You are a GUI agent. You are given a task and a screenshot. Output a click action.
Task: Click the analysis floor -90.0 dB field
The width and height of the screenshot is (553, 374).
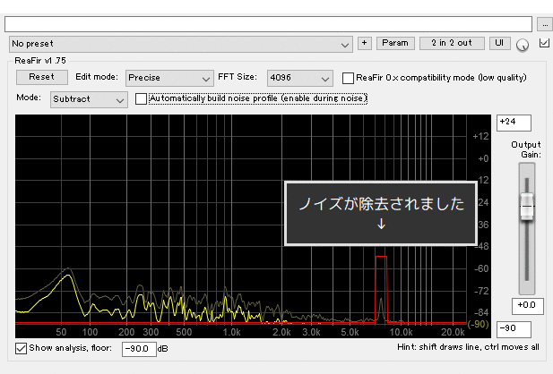138,348
